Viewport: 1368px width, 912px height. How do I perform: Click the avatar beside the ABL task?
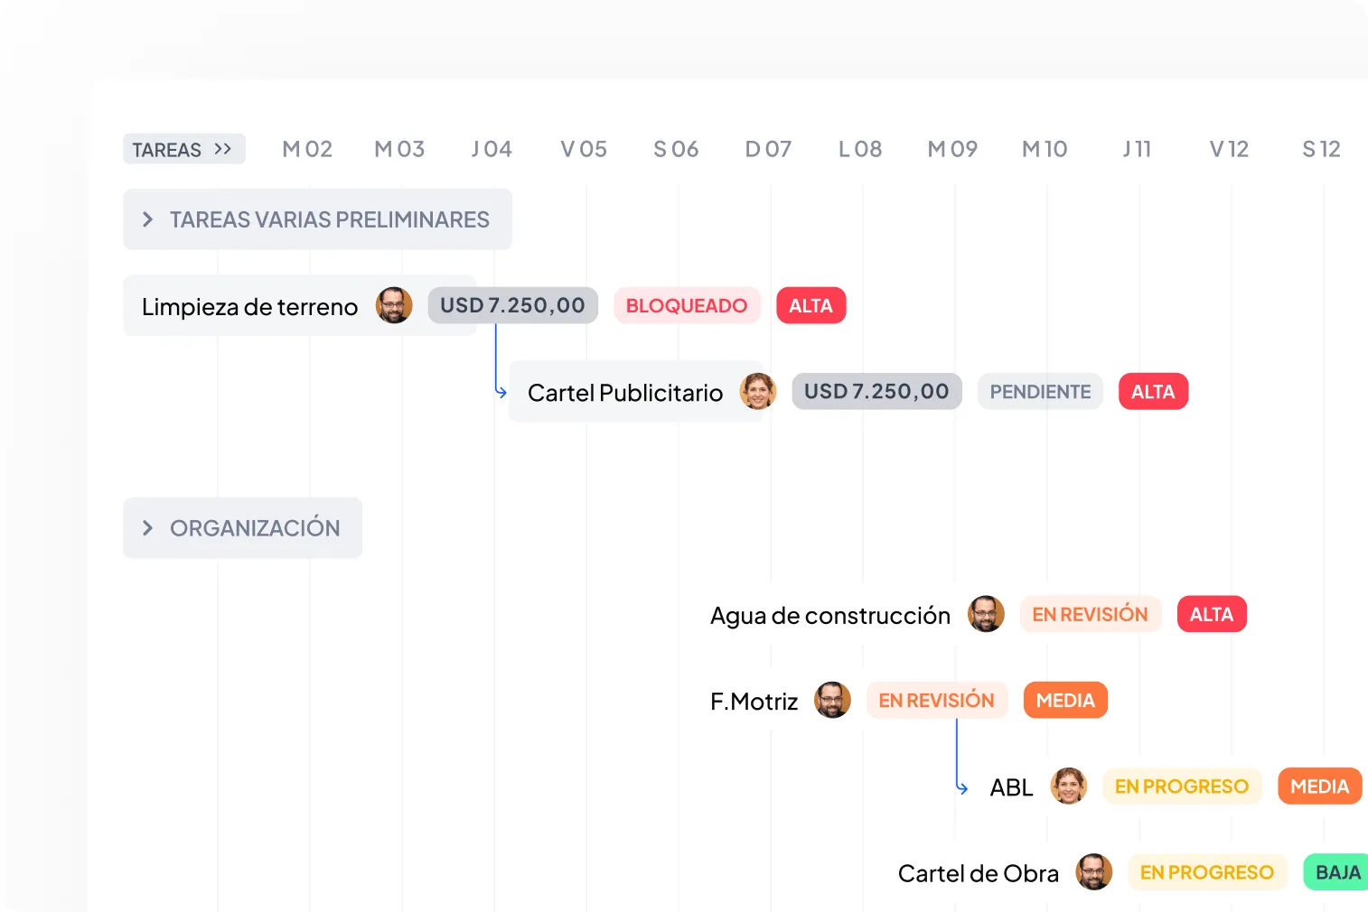pos(1069,786)
